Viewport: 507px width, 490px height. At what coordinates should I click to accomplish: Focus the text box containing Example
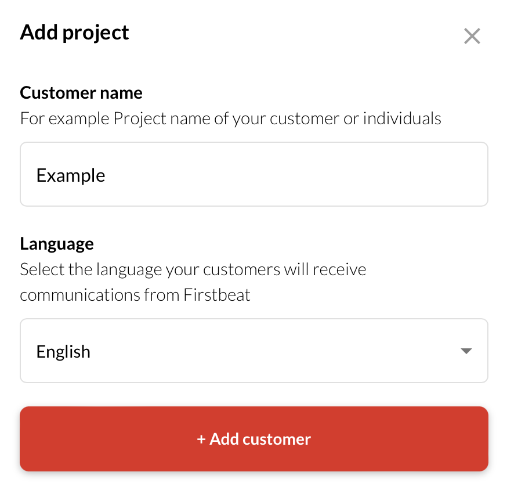click(x=253, y=175)
